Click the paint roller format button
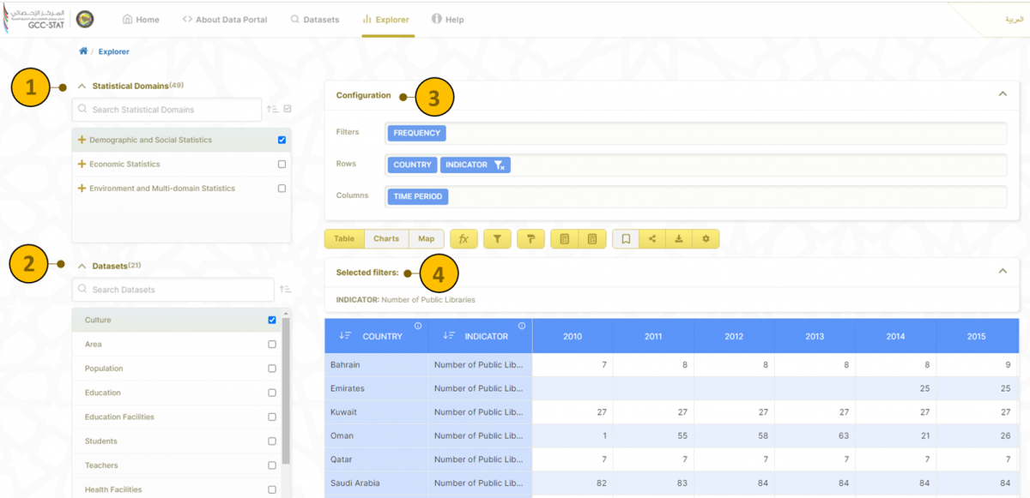The width and height of the screenshot is (1030, 498). (530, 239)
